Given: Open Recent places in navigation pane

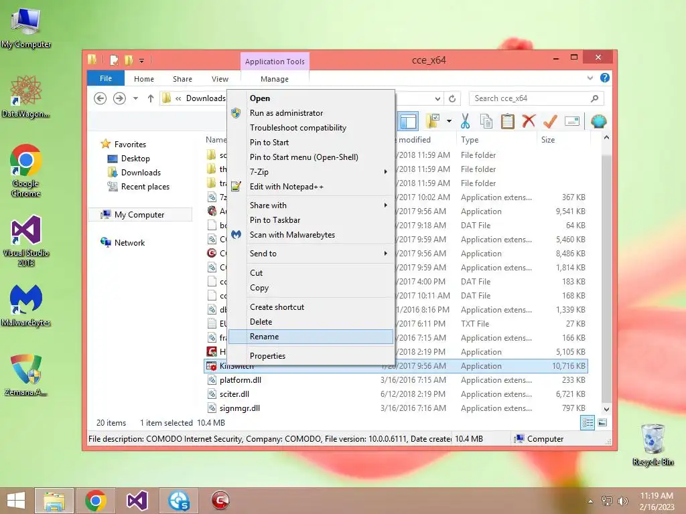Looking at the screenshot, I should point(145,187).
